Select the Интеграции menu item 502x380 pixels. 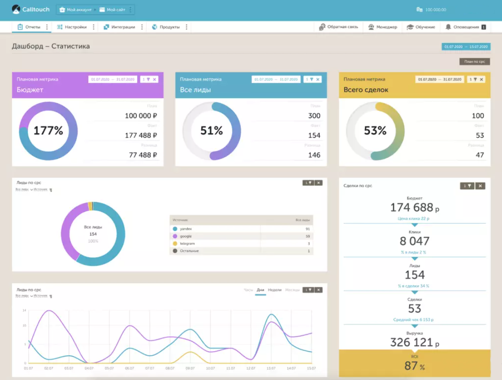(119, 27)
